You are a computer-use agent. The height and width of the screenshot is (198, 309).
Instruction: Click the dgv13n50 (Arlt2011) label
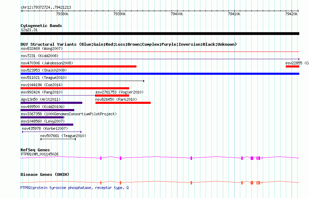[41, 99]
